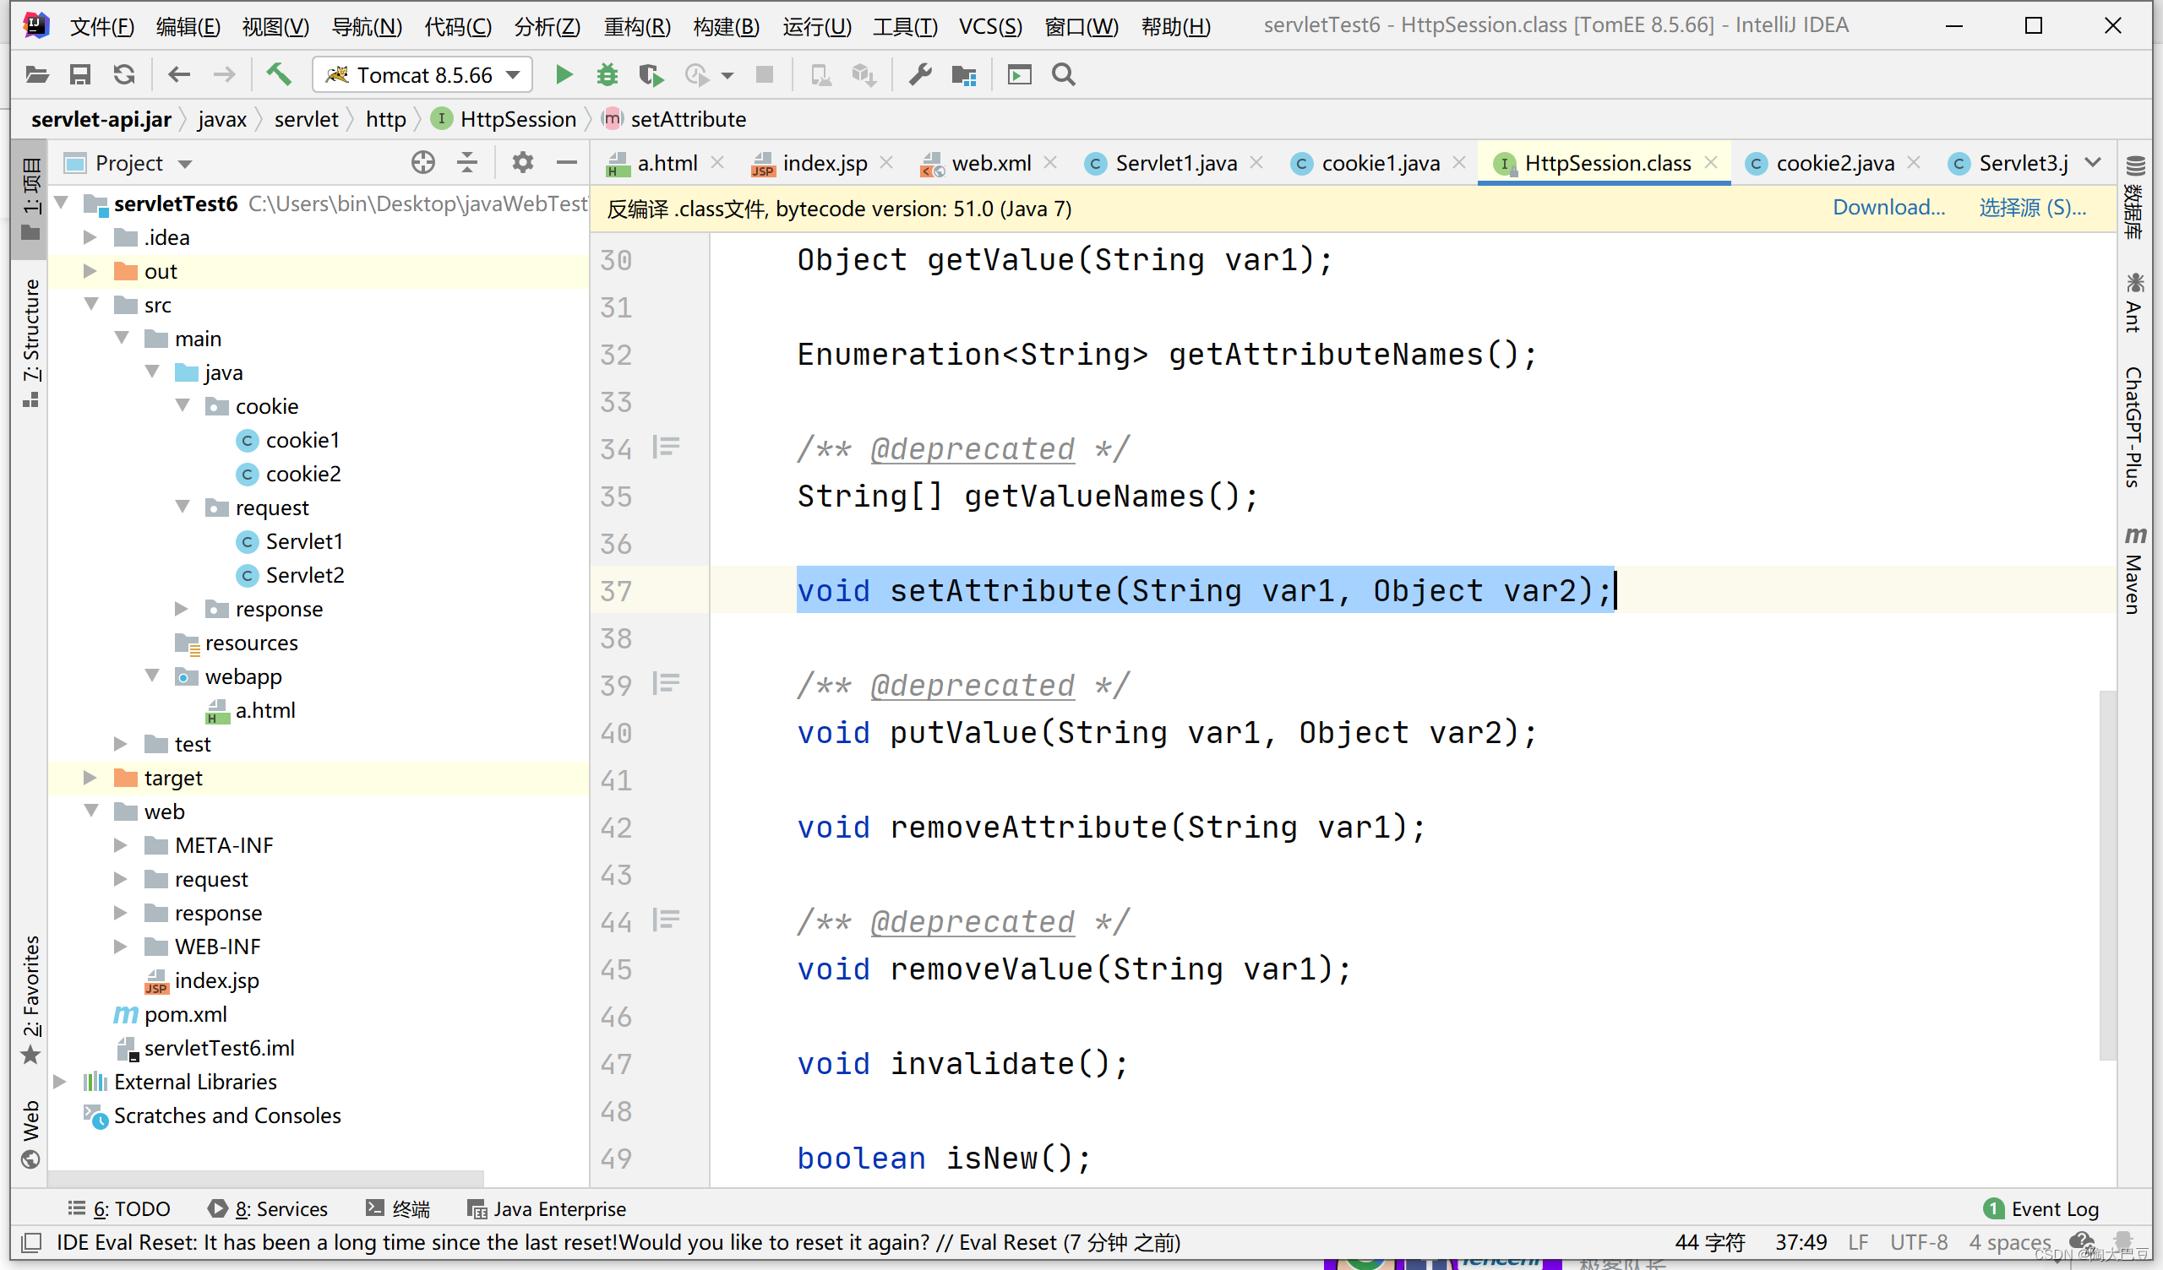
Task: Open Project Structure toolbar icon
Action: 964,75
